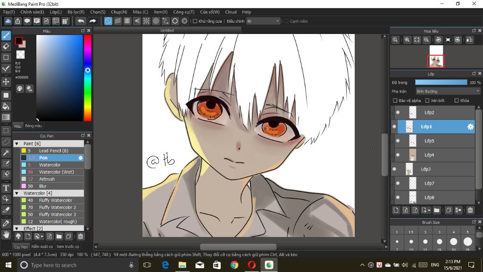Open the Điều chỉnh value dropdown

(x=263, y=21)
